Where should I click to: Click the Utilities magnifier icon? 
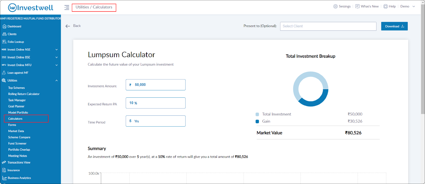click(4, 80)
